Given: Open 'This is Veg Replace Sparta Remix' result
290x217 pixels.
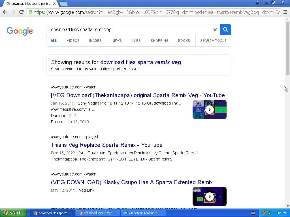Looking at the screenshot, I should point(107,145).
